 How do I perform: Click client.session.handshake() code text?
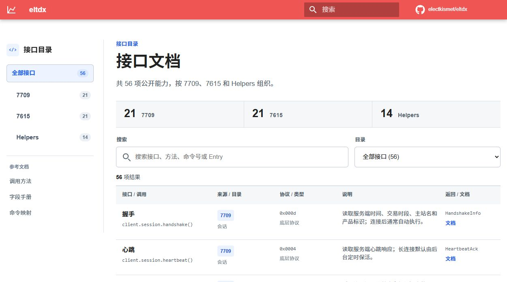pos(157,224)
